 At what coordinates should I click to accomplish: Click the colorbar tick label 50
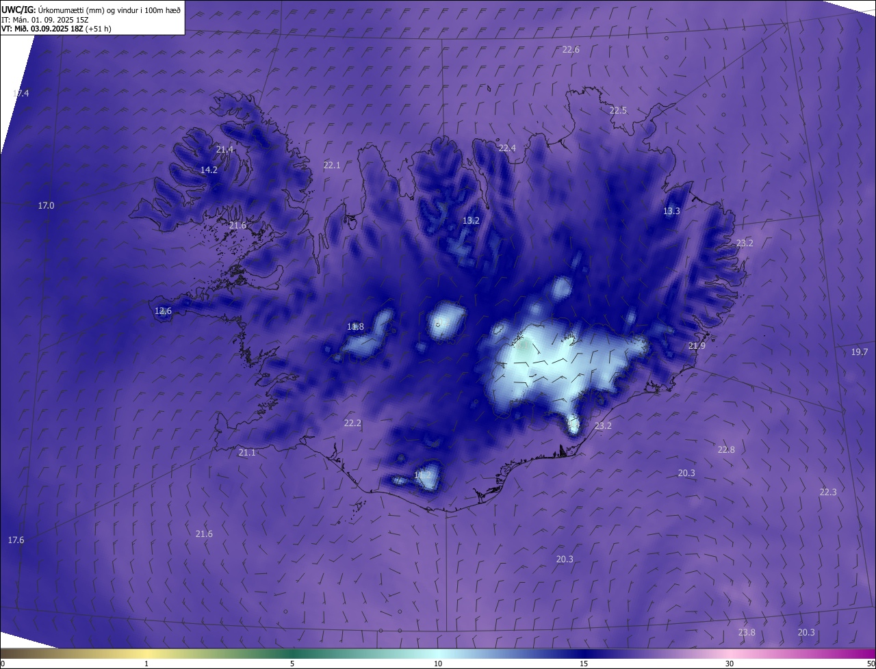871,664
